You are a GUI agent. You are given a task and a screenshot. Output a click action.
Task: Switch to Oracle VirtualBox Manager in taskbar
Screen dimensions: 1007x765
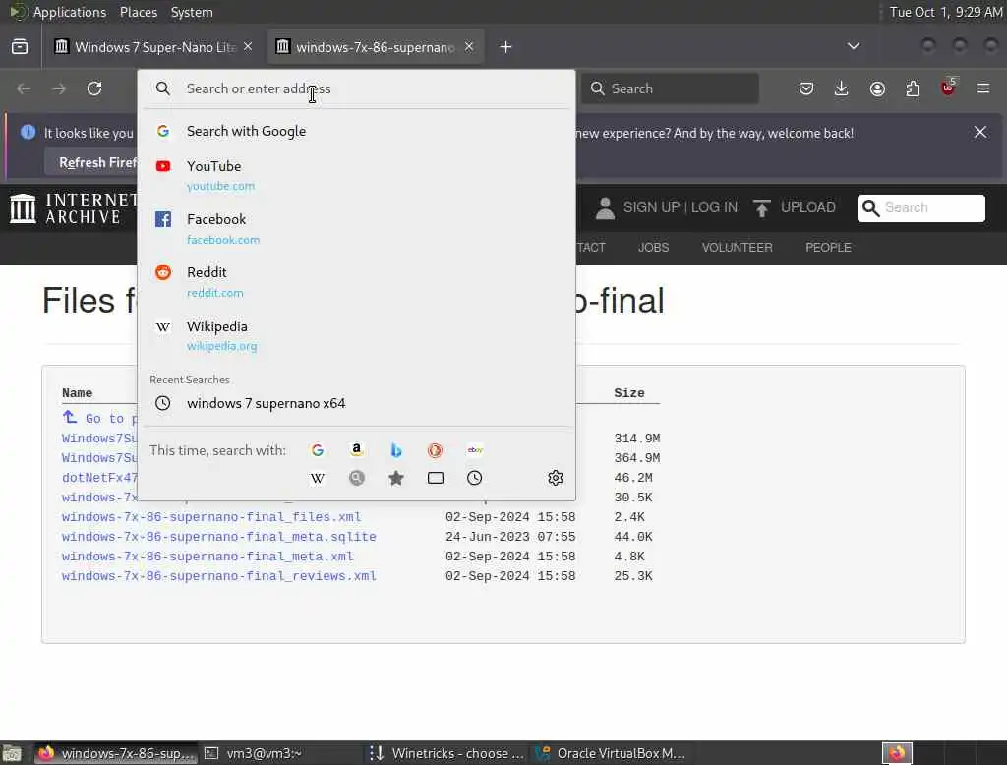(612, 753)
